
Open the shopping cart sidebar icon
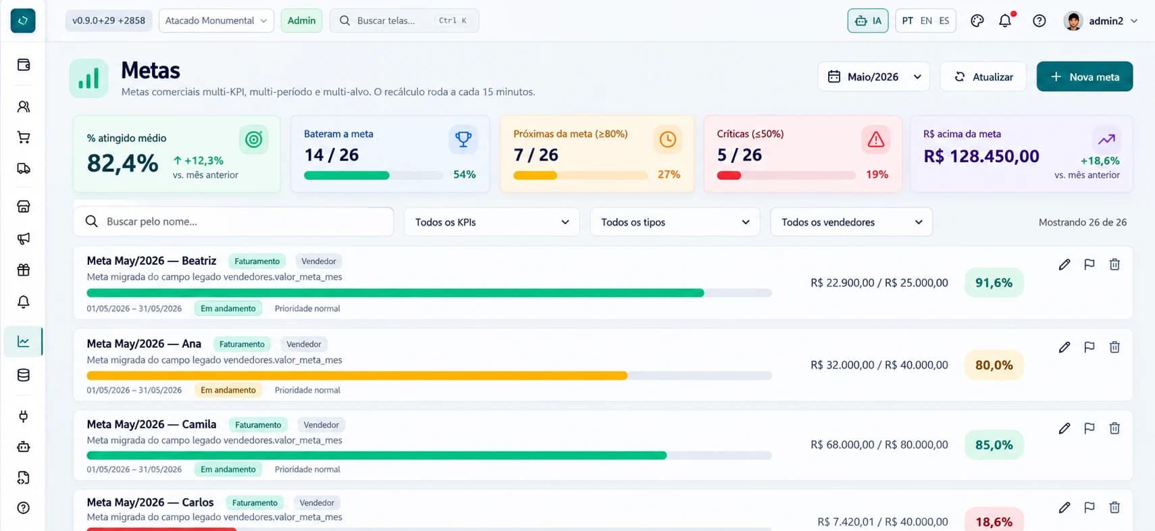point(24,137)
